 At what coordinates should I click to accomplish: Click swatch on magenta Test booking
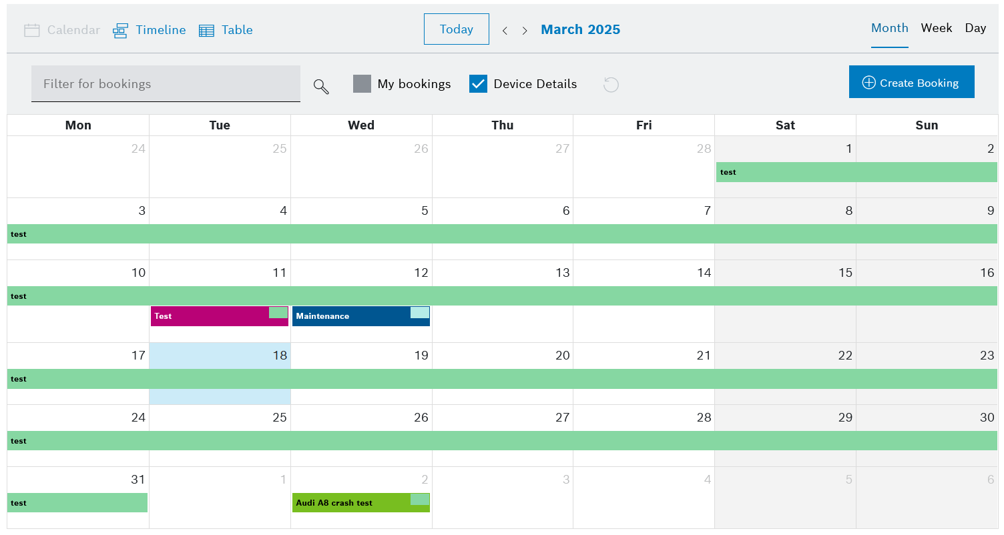[x=278, y=313]
